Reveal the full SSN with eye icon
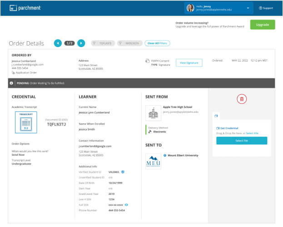 [x=127, y=205]
